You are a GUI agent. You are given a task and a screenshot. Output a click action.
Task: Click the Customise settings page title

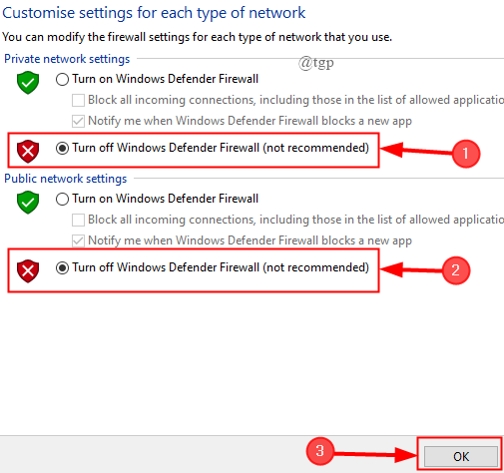(x=154, y=13)
